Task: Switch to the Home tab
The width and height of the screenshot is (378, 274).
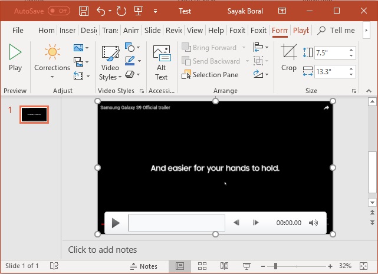Action: (46, 31)
